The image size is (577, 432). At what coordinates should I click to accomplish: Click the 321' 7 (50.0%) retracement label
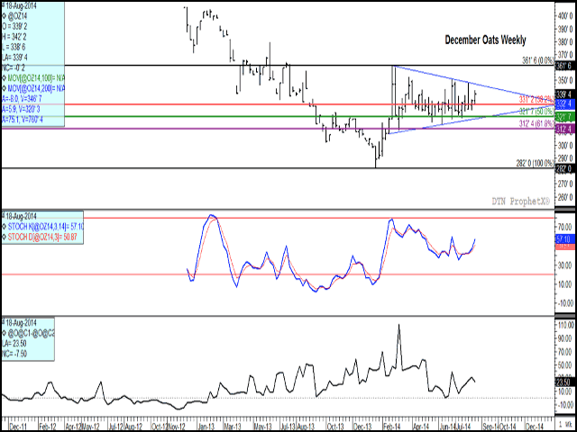click(x=538, y=110)
